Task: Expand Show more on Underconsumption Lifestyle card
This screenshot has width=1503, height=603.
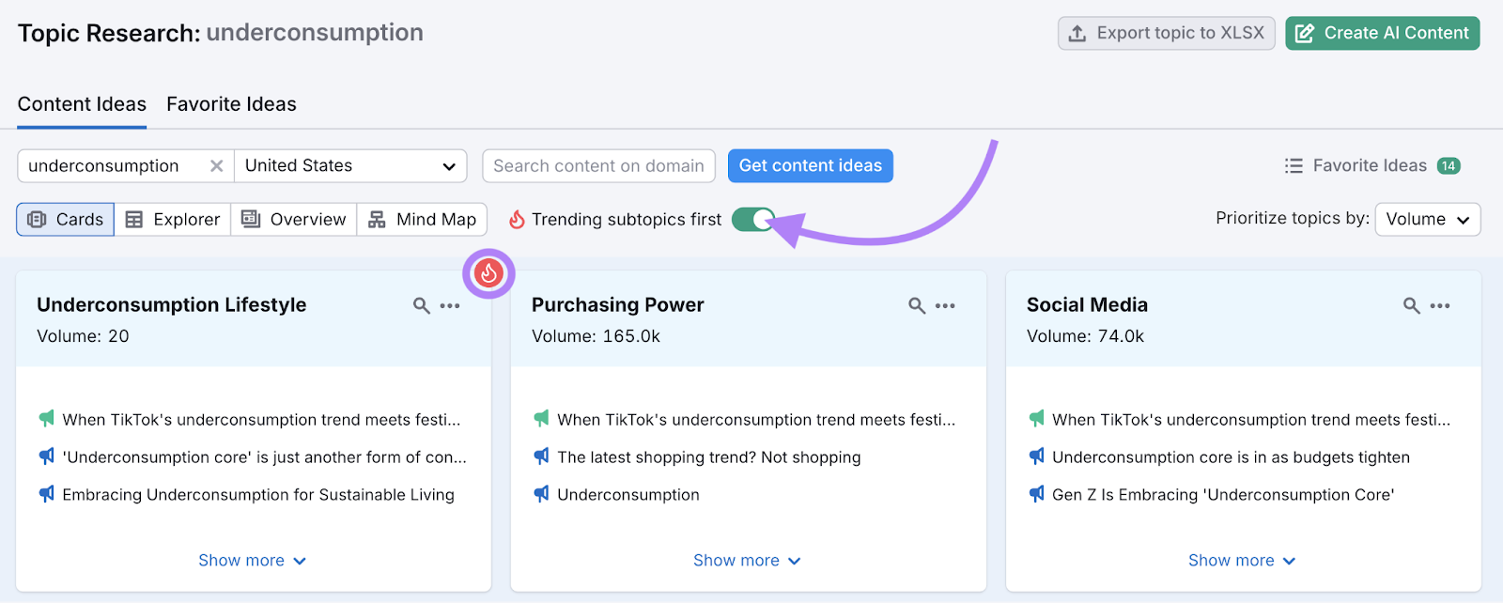Action: tap(252, 561)
